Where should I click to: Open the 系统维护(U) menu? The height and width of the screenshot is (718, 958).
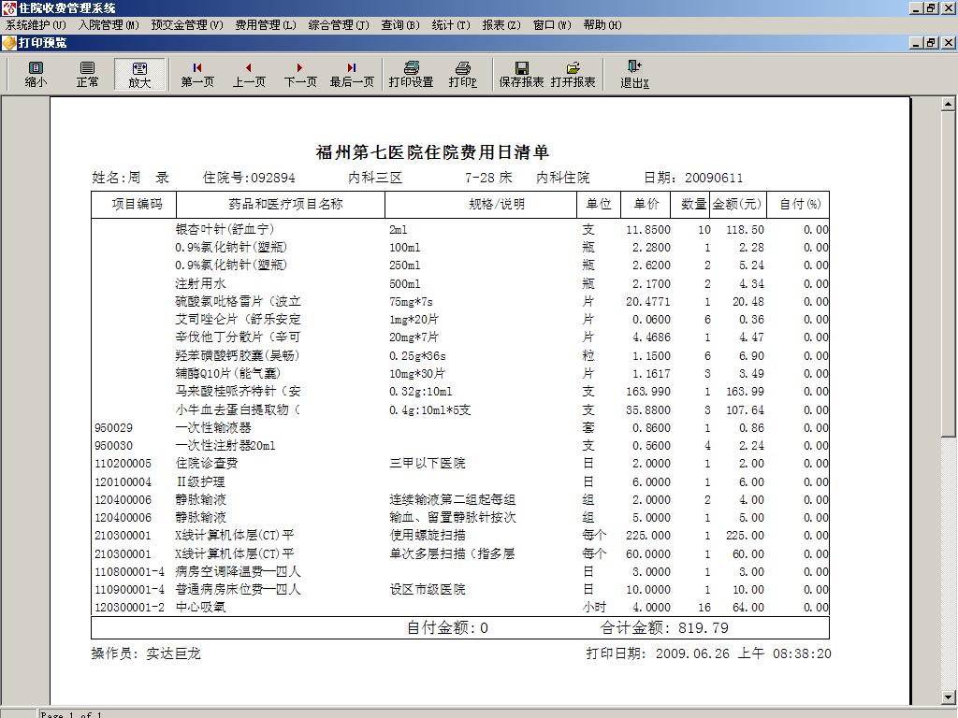click(36, 25)
